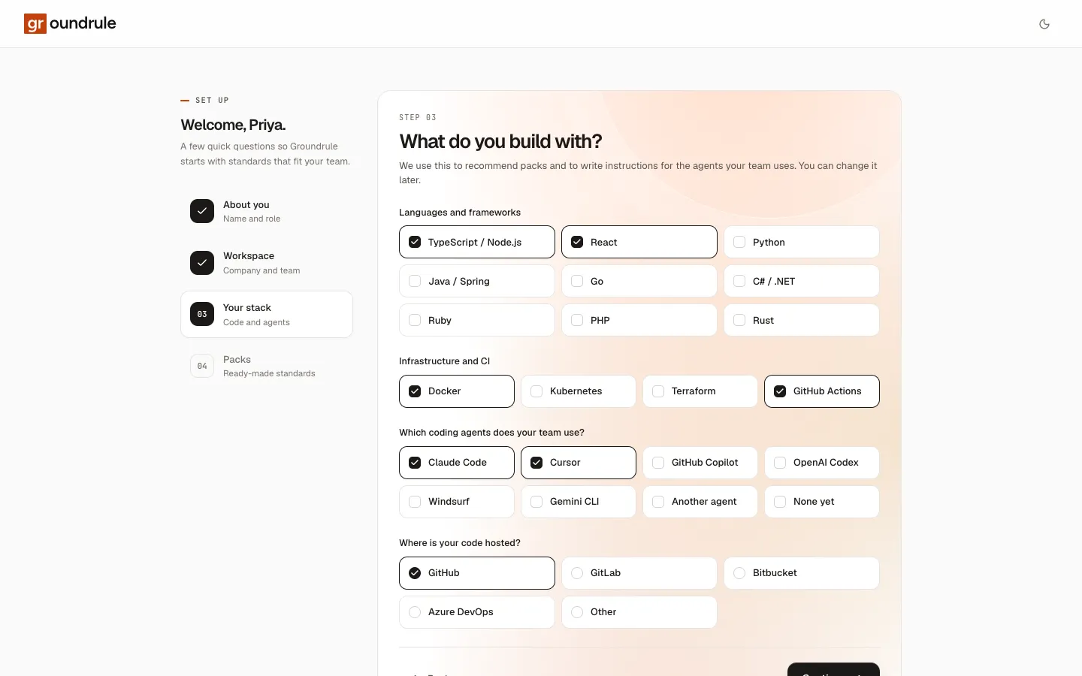Pick Other for code hosting
The image size is (1082, 676).
pyautogui.click(x=639, y=612)
